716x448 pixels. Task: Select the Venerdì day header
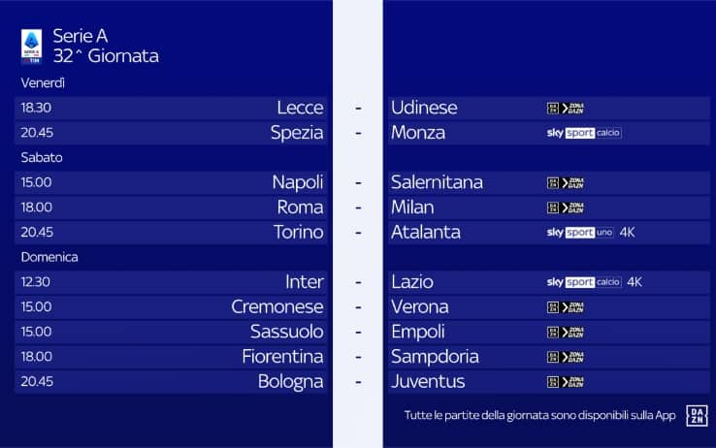point(43,83)
